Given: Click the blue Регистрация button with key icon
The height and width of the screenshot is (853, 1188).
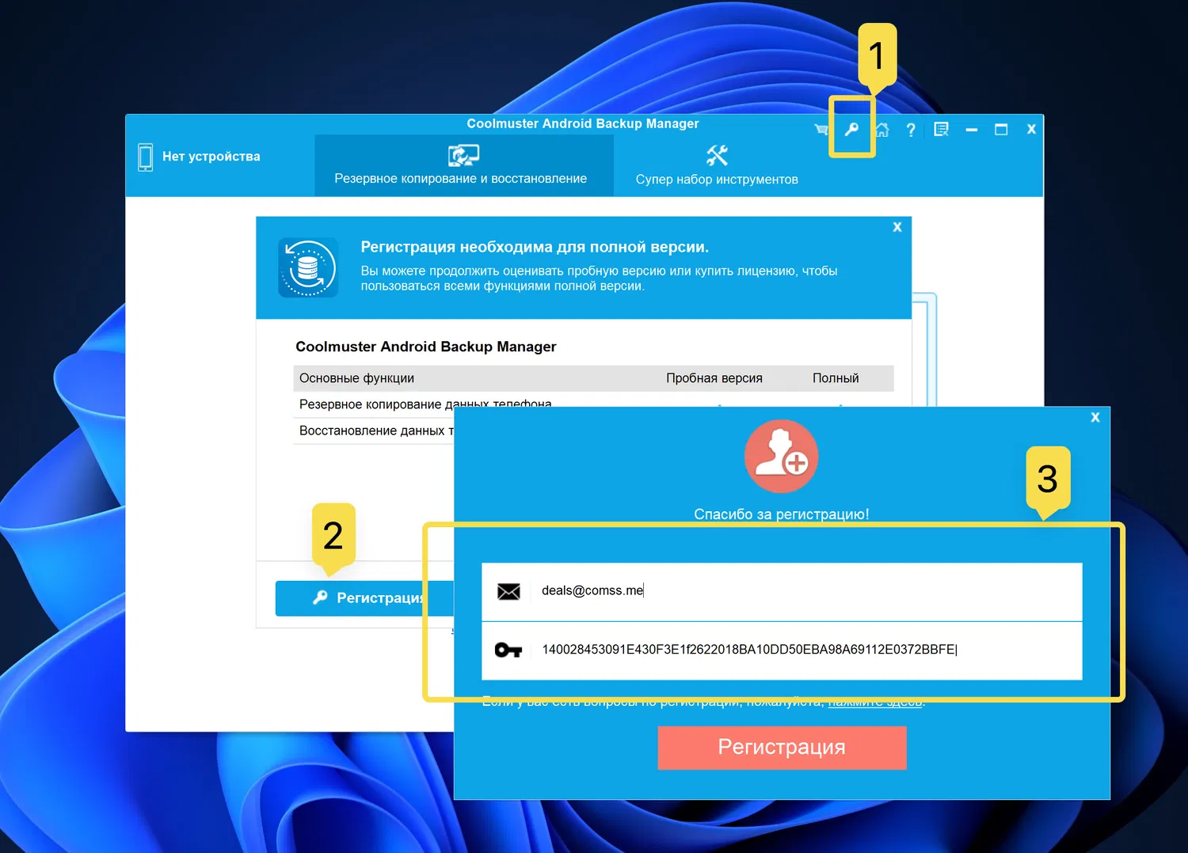Looking at the screenshot, I should (364, 598).
